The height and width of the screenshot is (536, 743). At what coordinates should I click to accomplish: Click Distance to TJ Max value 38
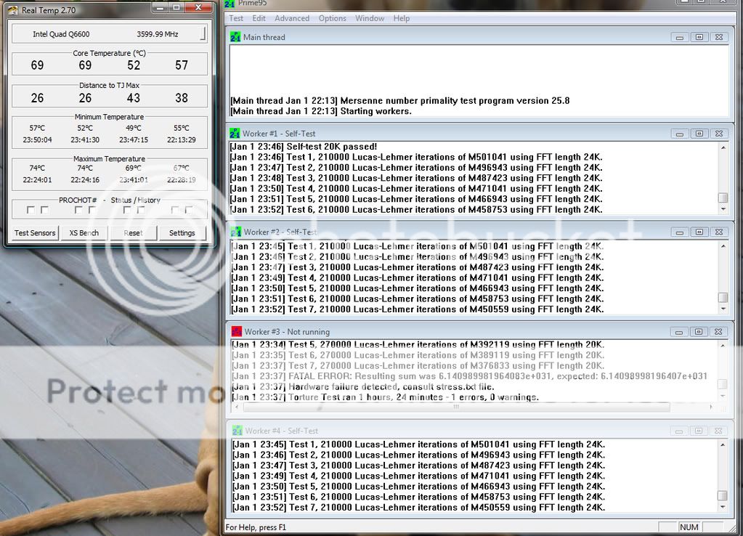point(182,98)
